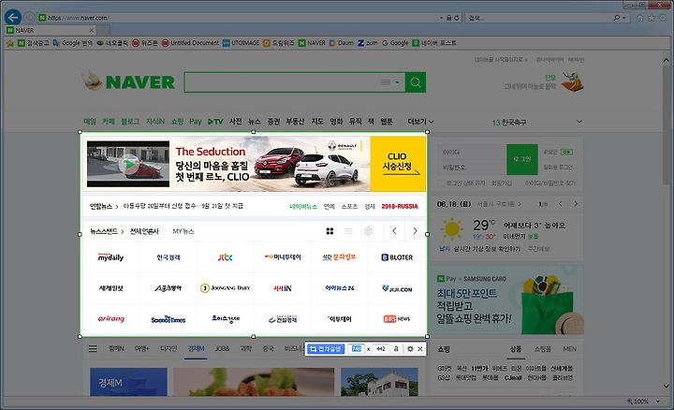Open the hamburger menu for topic tabs
Viewport: 674px width, 410px height.
pyautogui.click(x=93, y=348)
